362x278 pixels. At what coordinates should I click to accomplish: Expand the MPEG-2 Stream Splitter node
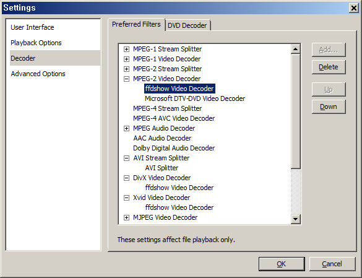click(x=126, y=69)
